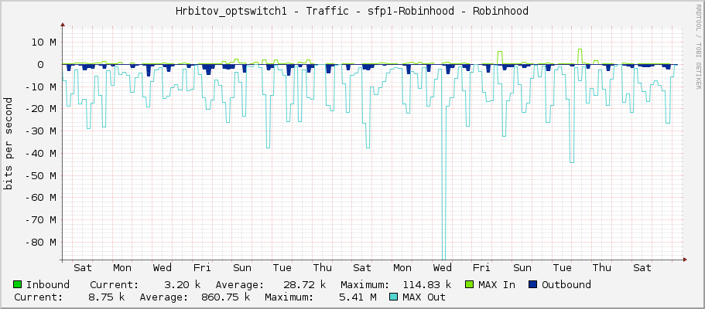The height and width of the screenshot is (309, 705).
Task: Click the red arrowhead at x-axis end
Action: pyautogui.click(x=685, y=259)
